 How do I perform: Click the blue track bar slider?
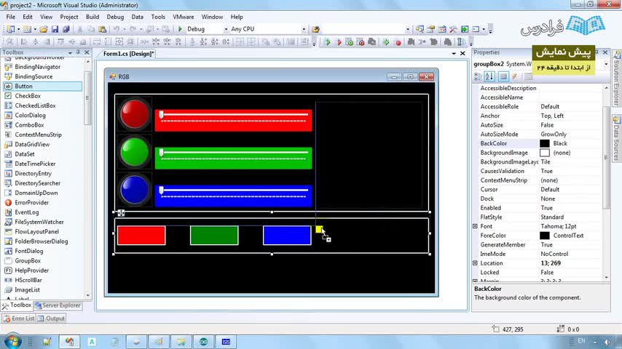(233, 196)
